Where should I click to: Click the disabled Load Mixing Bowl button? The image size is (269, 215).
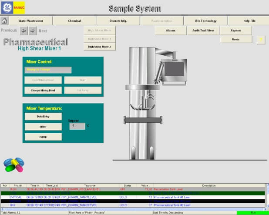point(43,80)
